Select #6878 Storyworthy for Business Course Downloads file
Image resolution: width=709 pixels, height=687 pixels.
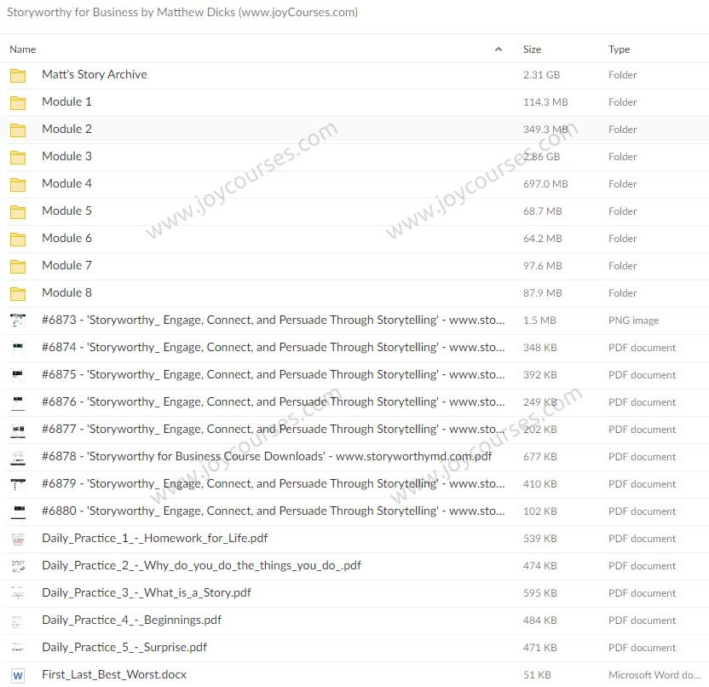267,456
